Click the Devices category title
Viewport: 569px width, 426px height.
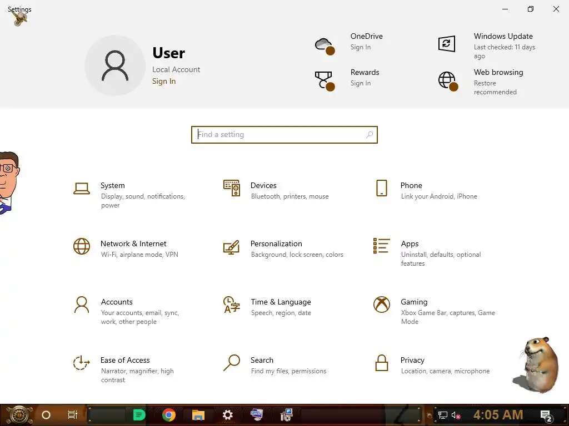(263, 185)
